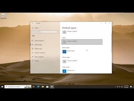Viewport: 134px width, 101px height.
Task: Open Microsoft Store from taskbar
Action: [x=47, y=87]
